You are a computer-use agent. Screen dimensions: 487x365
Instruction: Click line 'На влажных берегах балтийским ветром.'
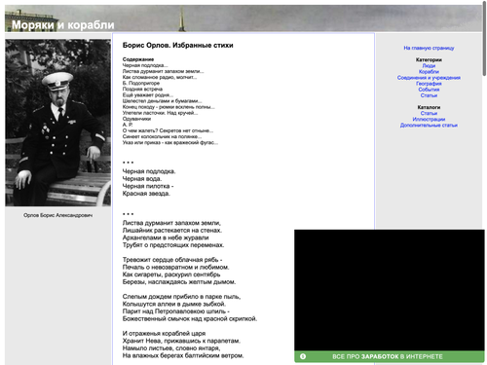(183, 355)
